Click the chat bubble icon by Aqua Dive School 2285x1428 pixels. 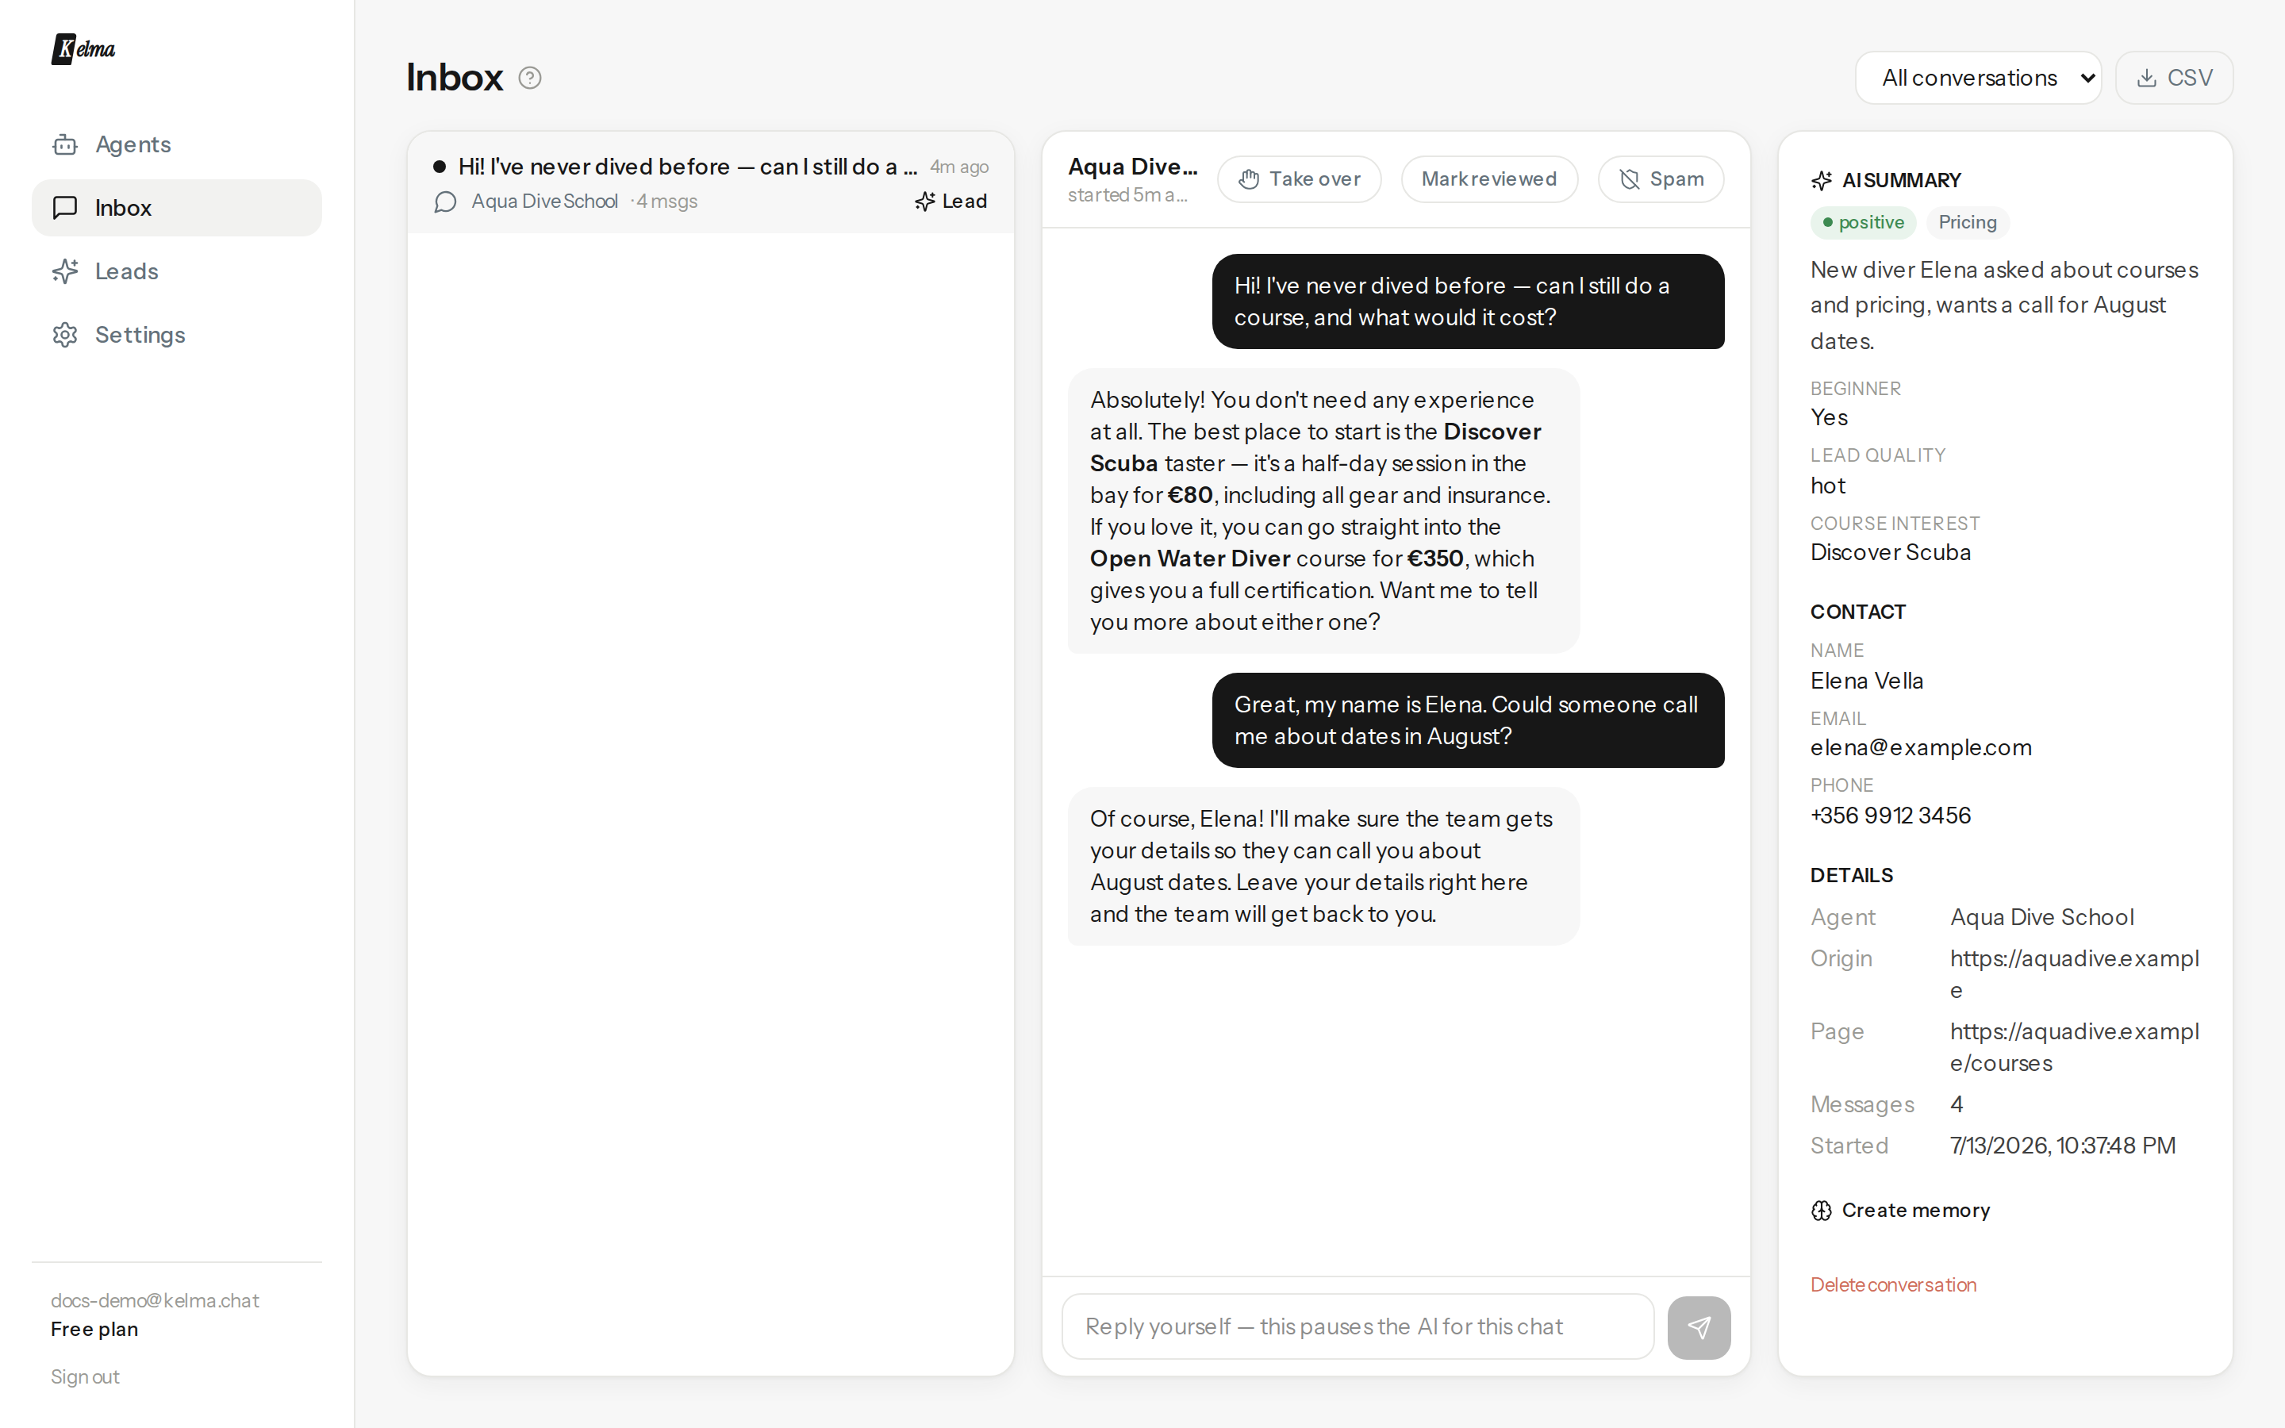click(x=446, y=202)
